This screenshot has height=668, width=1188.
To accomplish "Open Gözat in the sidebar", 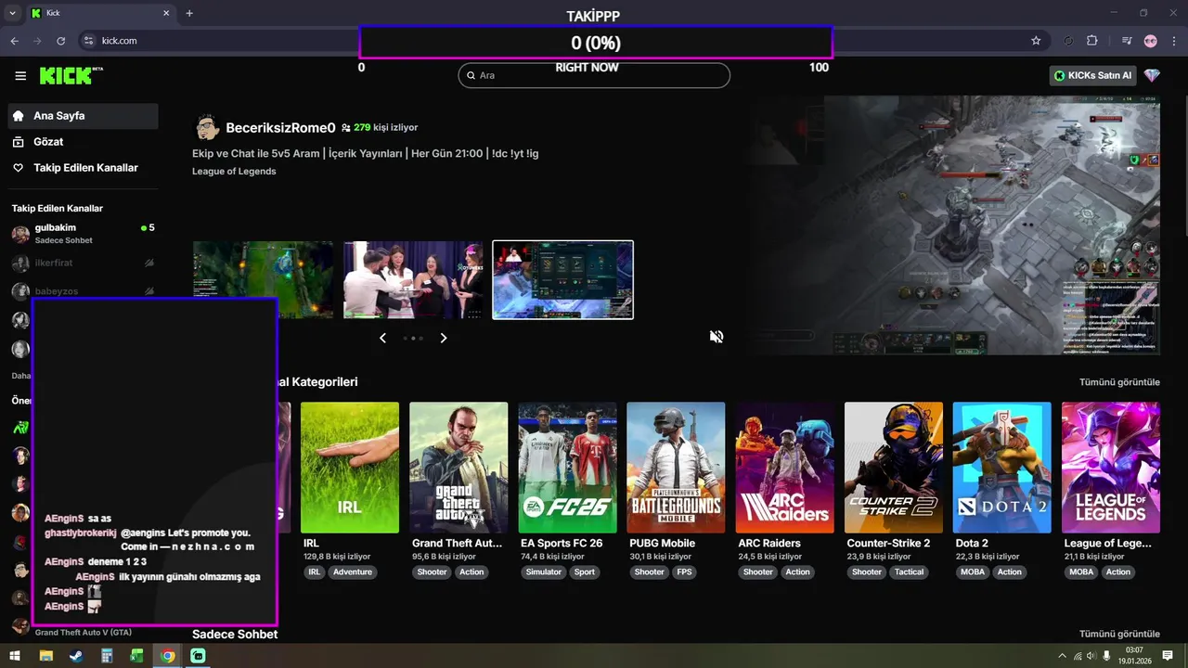I will 83,142.
